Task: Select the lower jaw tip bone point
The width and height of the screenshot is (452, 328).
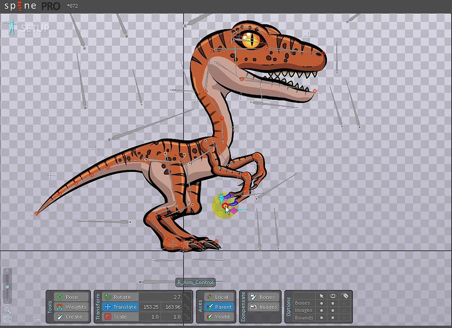Action: 315,91
